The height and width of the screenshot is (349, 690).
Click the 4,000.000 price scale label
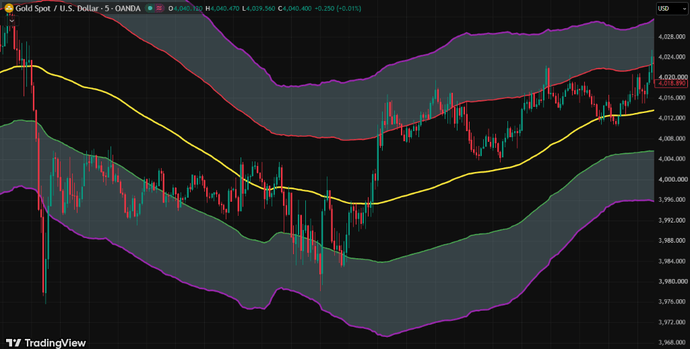point(672,180)
